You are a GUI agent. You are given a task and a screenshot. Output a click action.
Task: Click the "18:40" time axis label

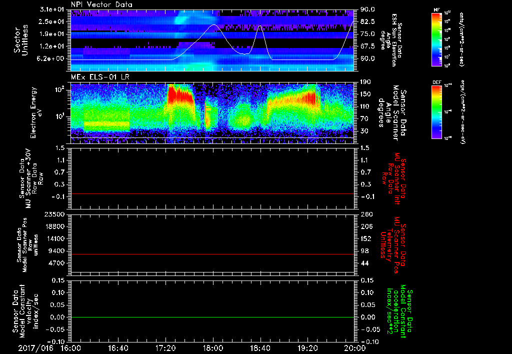pyautogui.click(x=260, y=348)
